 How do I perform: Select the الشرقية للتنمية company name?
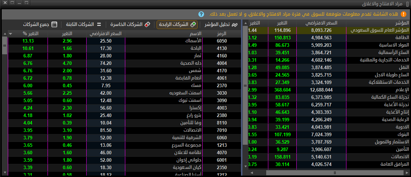pos(187,138)
